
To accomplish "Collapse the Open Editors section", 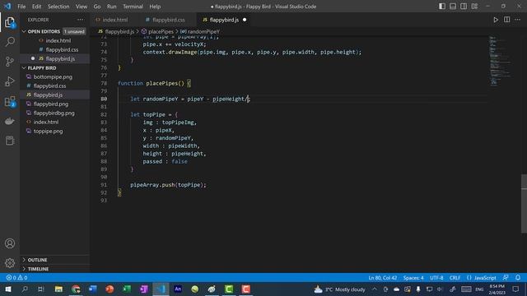I will click(x=44, y=31).
